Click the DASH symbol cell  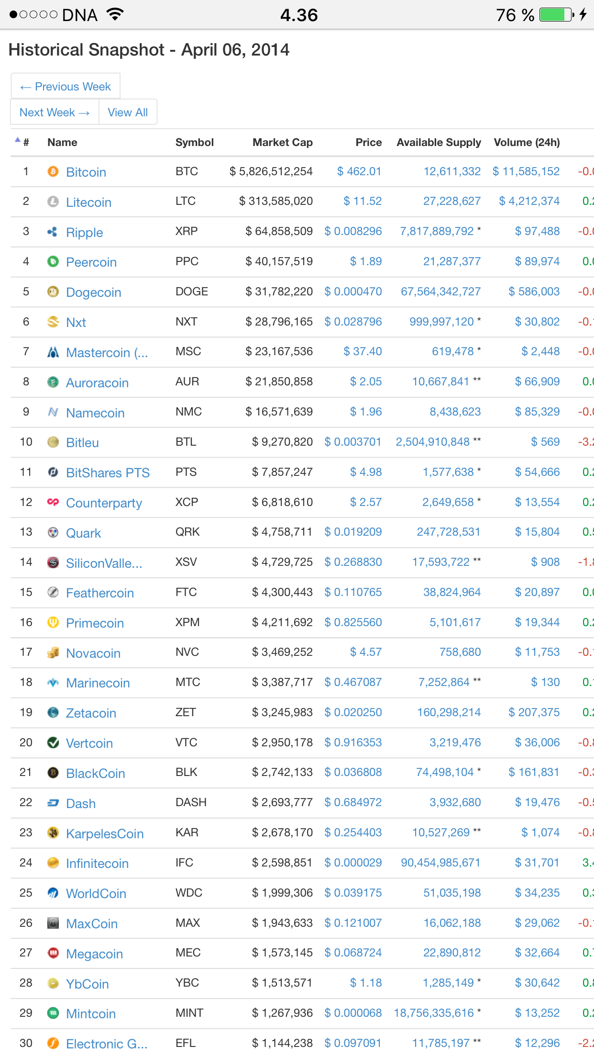pyautogui.click(x=191, y=802)
